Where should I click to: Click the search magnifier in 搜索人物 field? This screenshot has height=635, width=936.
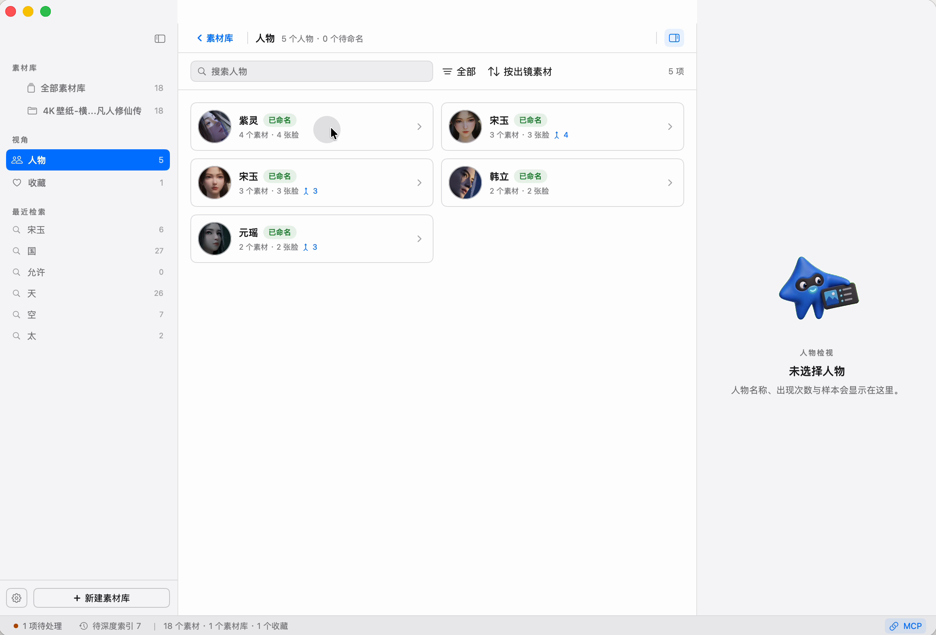tap(202, 71)
